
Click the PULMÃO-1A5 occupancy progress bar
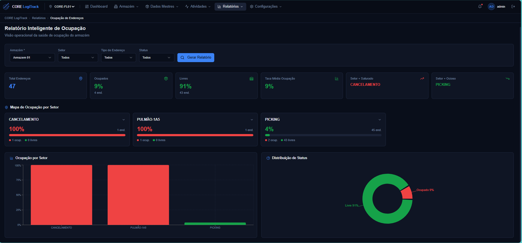click(x=195, y=135)
